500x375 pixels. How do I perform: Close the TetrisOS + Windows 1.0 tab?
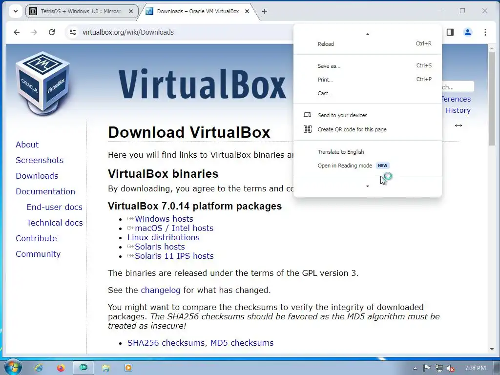tap(131, 12)
